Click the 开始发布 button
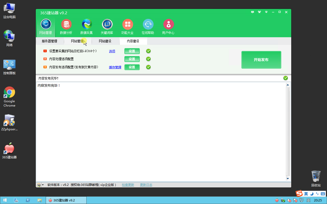The height and width of the screenshot is (204, 327). click(x=261, y=60)
